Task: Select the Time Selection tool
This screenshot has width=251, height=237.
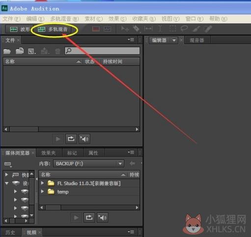Action: (160, 29)
